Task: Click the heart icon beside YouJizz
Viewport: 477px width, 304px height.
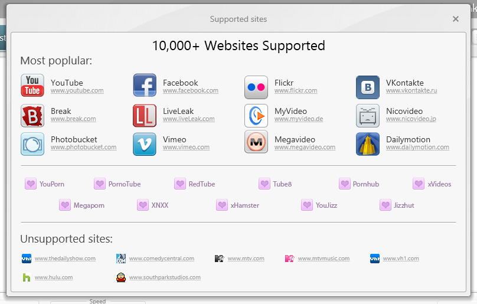Action: click(307, 205)
